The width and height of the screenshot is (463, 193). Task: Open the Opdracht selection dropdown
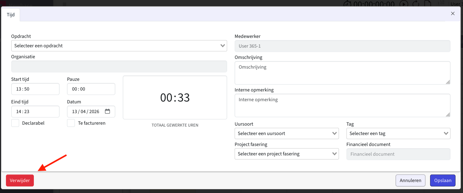119,46
